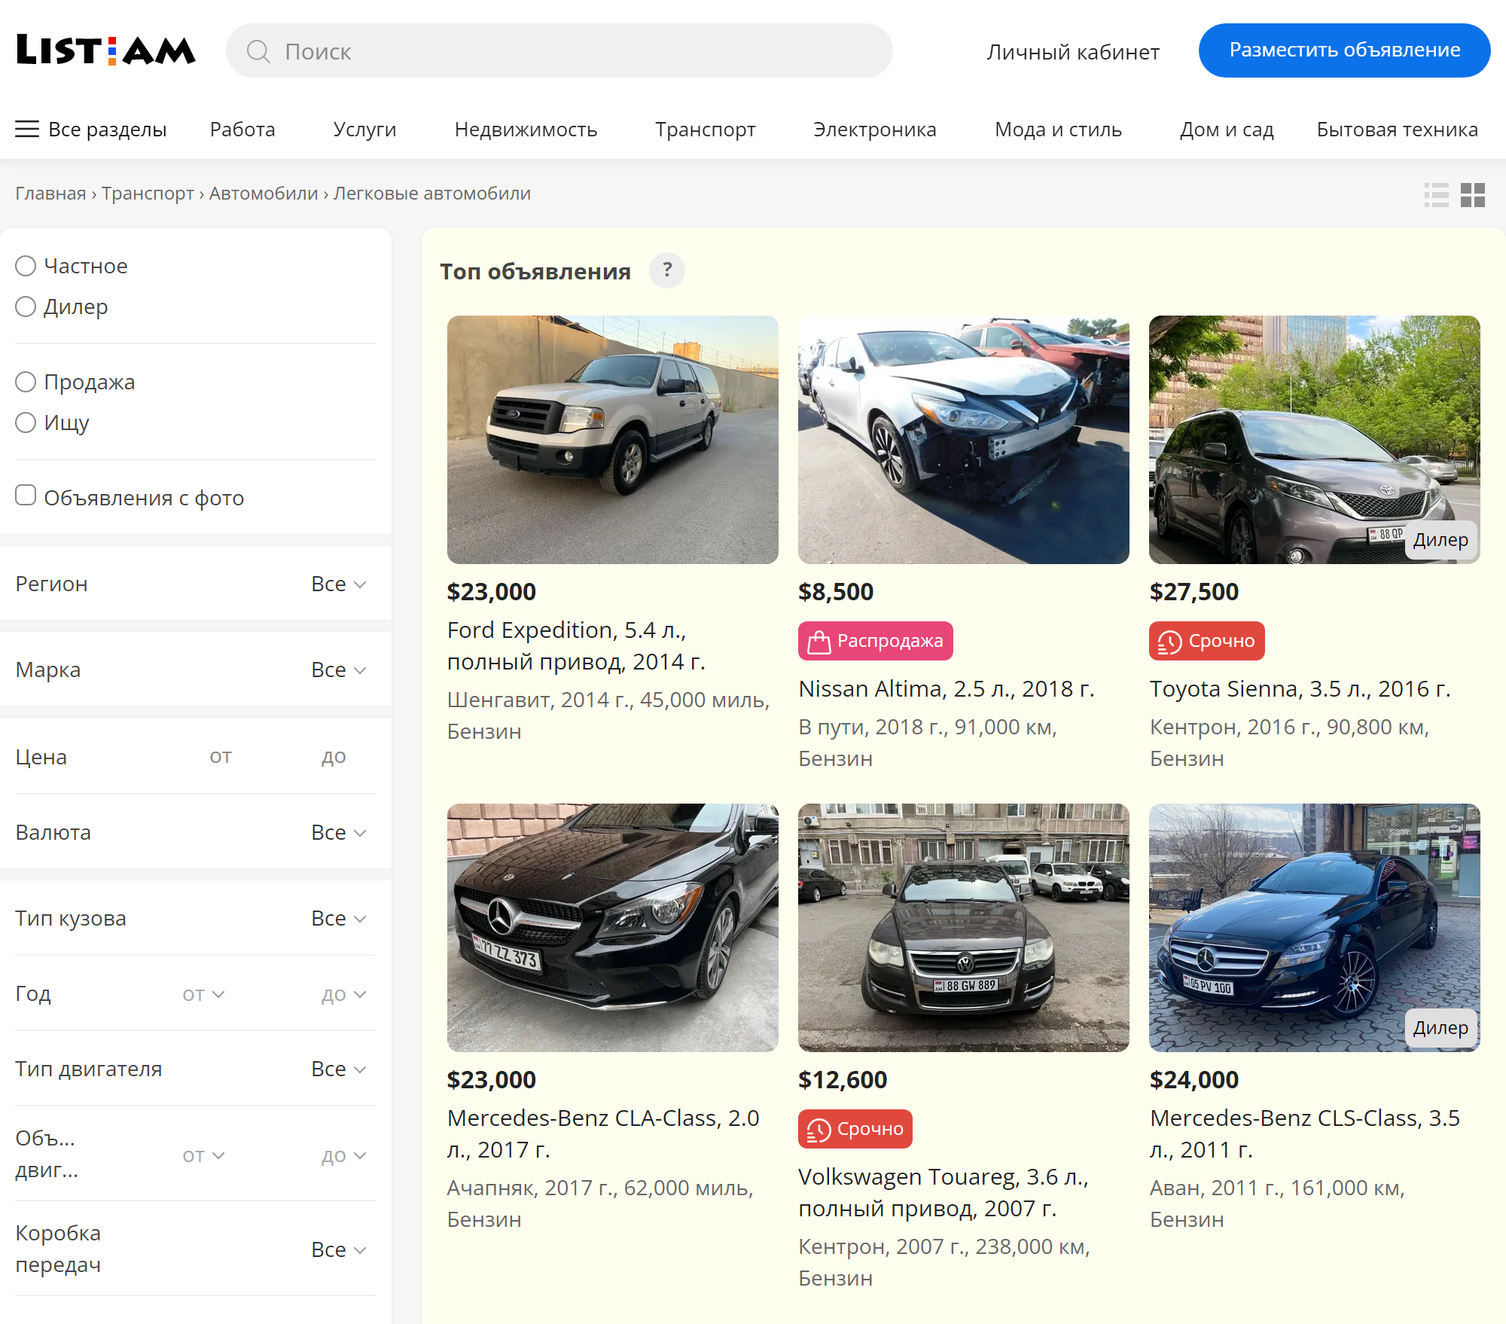This screenshot has width=1506, height=1324.
Task: Go to Легковые автомобили breadcrumb
Action: 432,194
